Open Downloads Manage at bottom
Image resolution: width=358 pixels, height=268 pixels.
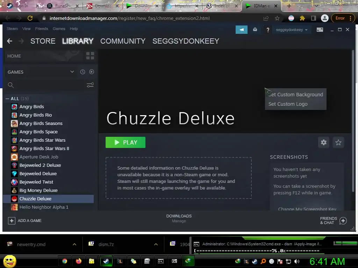[x=179, y=218]
